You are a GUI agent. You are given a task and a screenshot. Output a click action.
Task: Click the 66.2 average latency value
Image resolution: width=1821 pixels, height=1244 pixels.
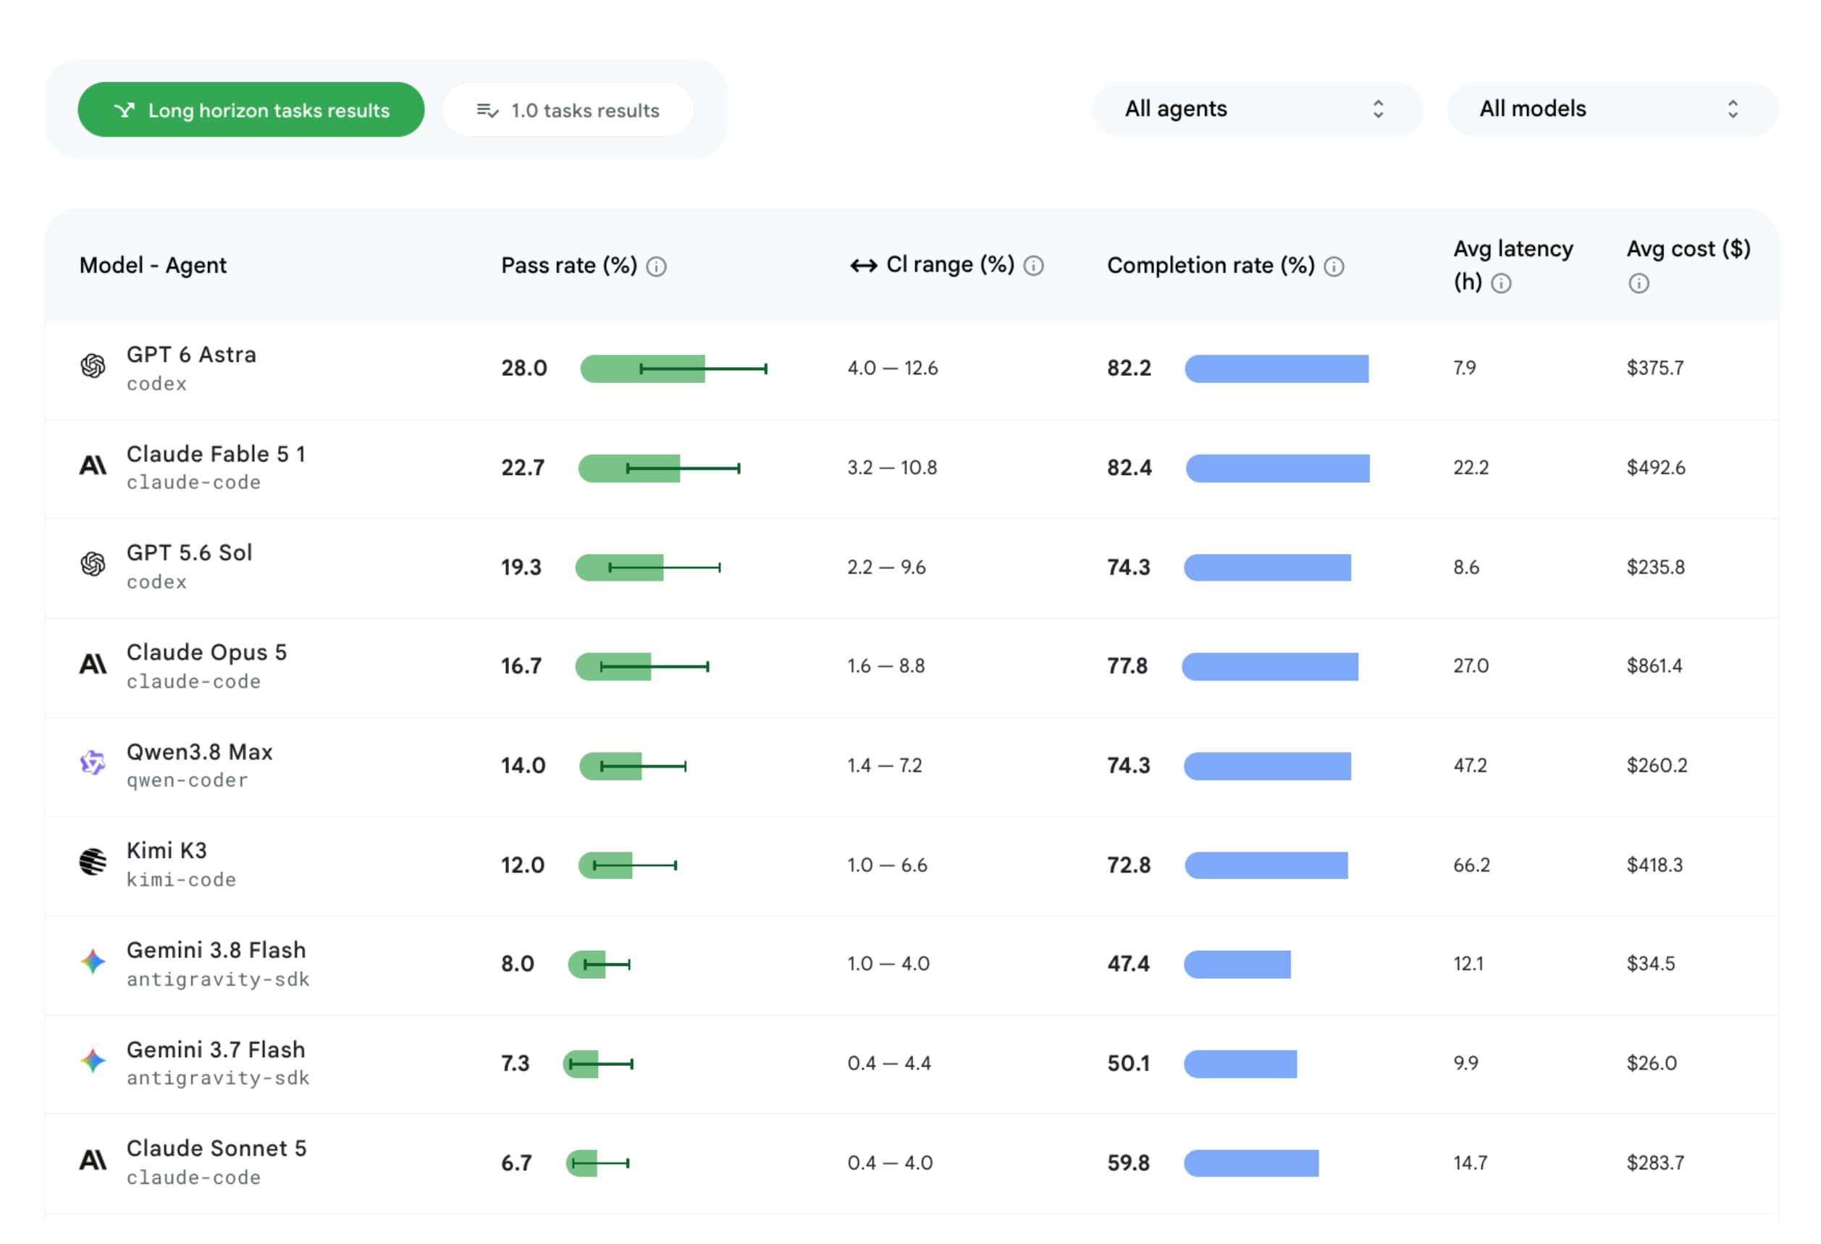click(1471, 865)
